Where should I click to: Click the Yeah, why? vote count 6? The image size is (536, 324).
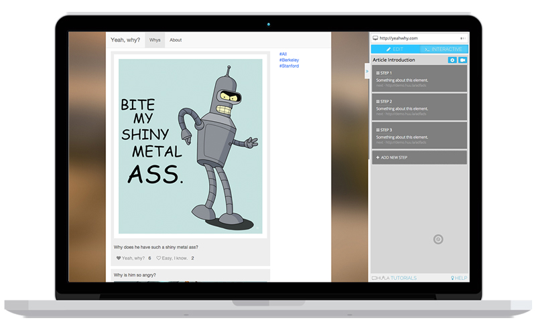tap(149, 258)
